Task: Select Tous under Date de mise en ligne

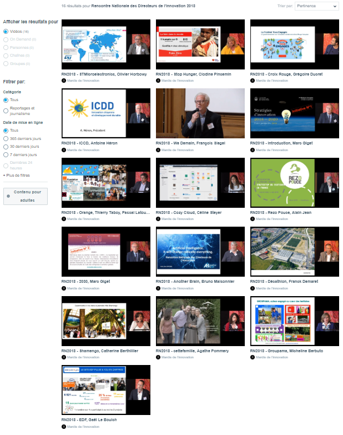Action: pyautogui.click(x=6, y=131)
